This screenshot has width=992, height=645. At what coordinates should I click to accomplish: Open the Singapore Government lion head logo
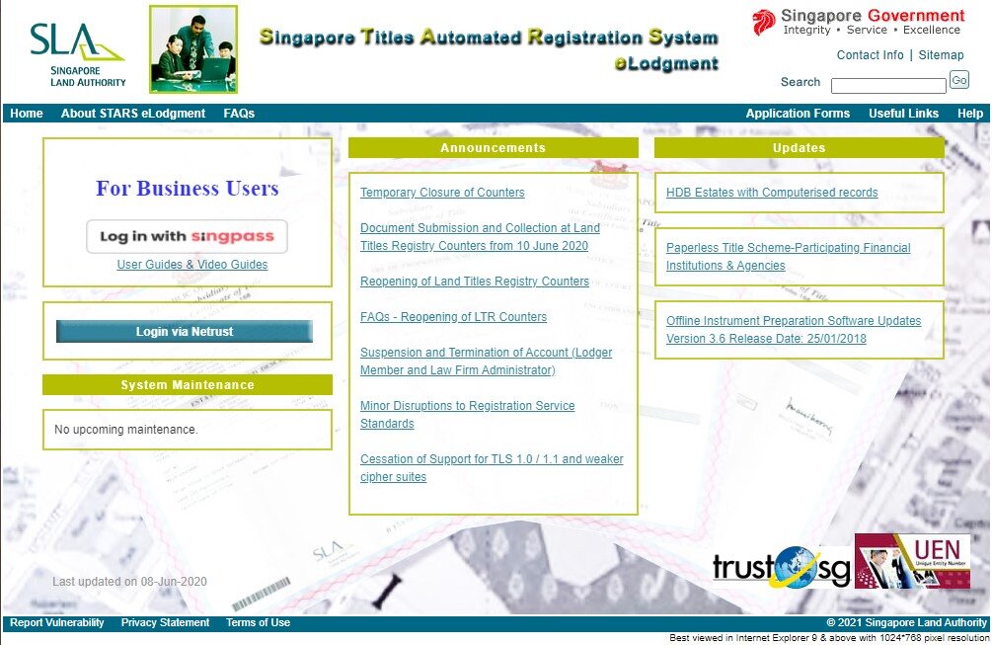coord(764,22)
